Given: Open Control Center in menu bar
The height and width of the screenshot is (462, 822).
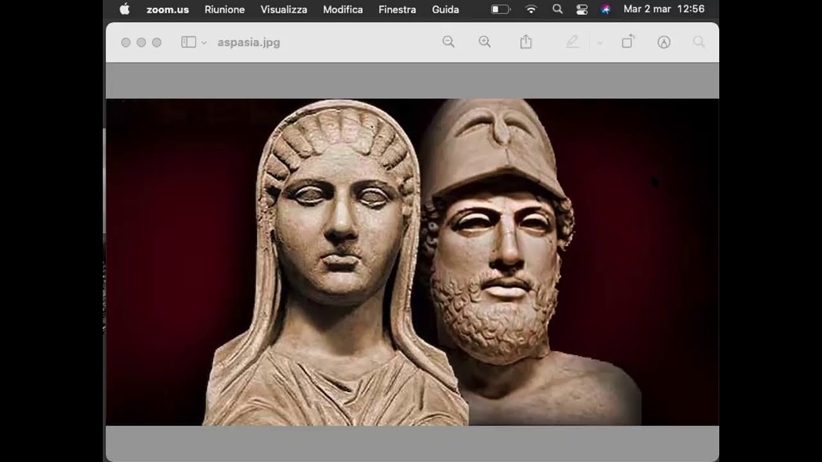Looking at the screenshot, I should coord(582,10).
